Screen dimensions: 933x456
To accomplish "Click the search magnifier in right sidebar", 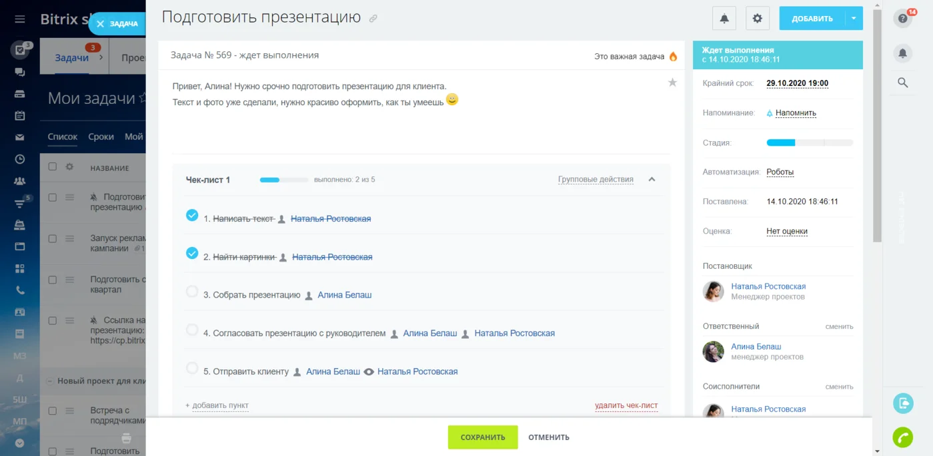I will (903, 83).
